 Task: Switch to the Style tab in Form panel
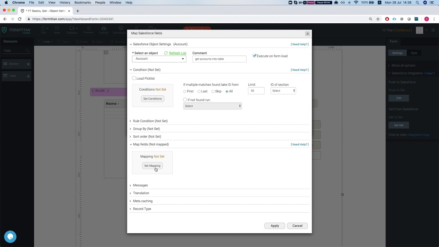414,53
